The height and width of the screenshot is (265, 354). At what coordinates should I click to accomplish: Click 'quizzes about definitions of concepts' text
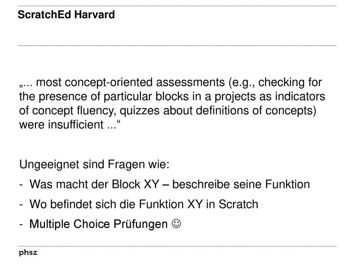218,111
